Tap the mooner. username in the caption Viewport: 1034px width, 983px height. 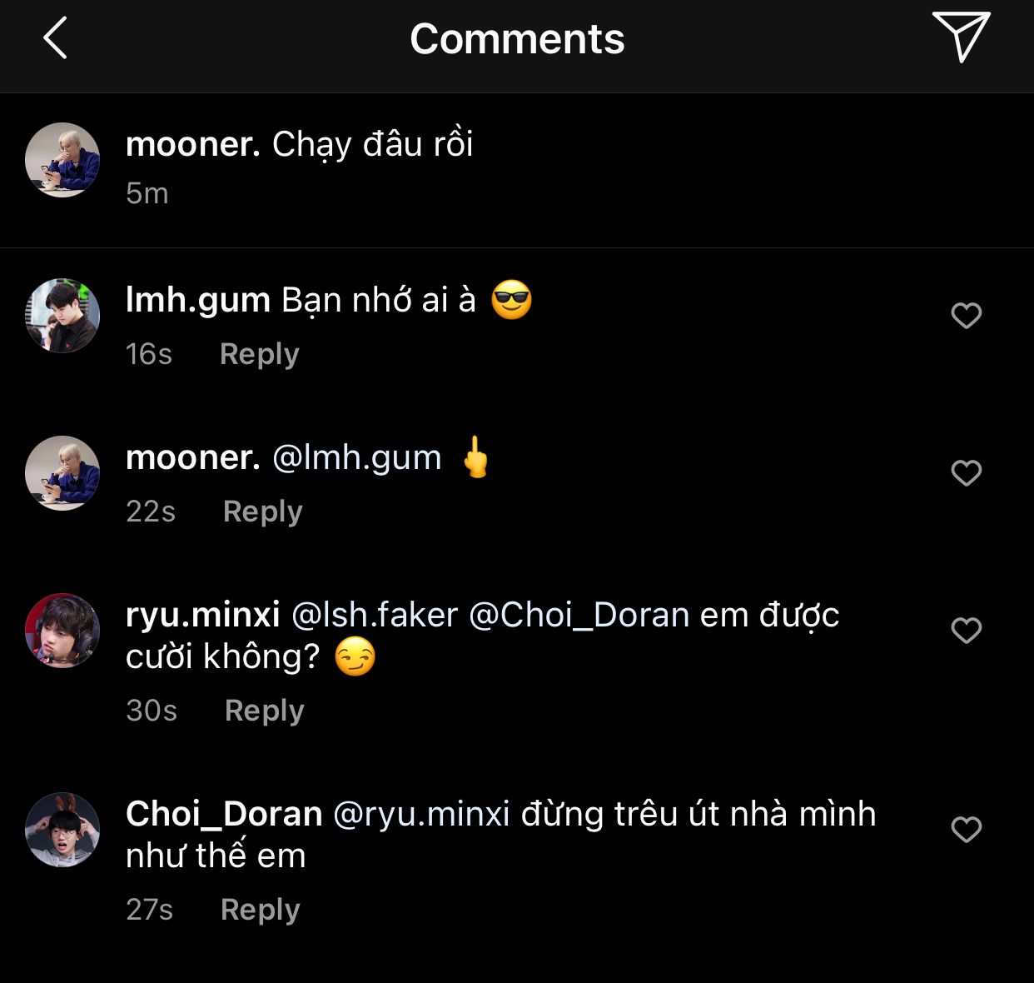(192, 144)
